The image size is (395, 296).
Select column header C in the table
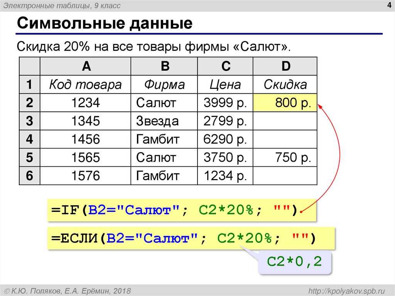pos(226,66)
